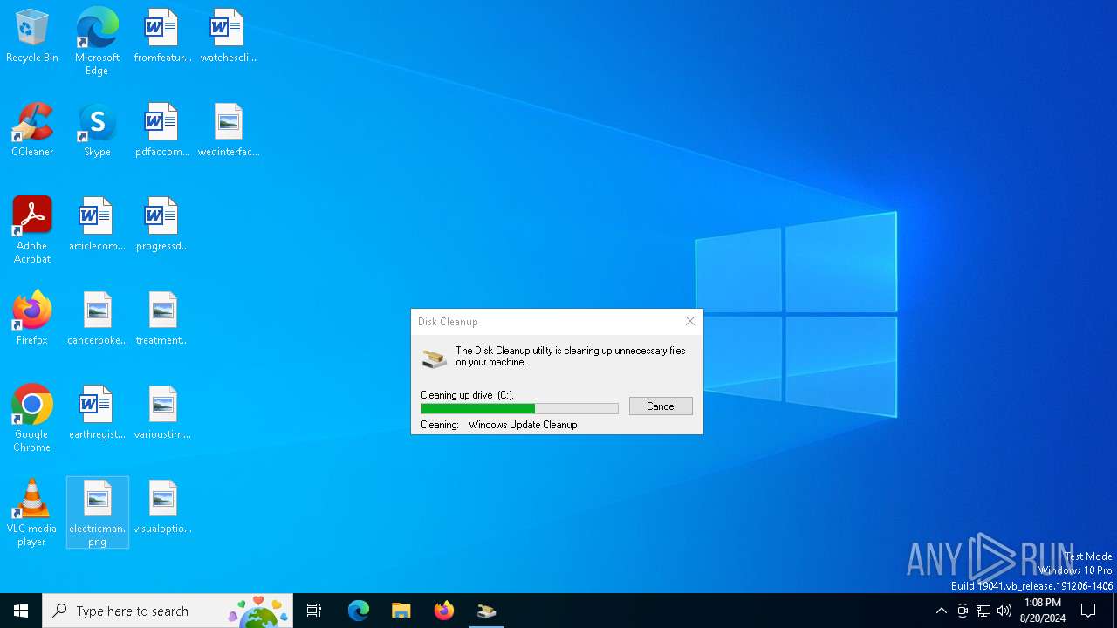The width and height of the screenshot is (1117, 628).
Task: Activate Disk Cleanup taskbar button
Action: coord(486,611)
